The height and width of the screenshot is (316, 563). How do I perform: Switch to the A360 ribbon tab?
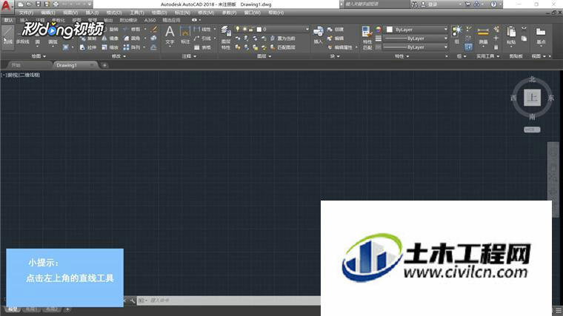click(x=150, y=20)
